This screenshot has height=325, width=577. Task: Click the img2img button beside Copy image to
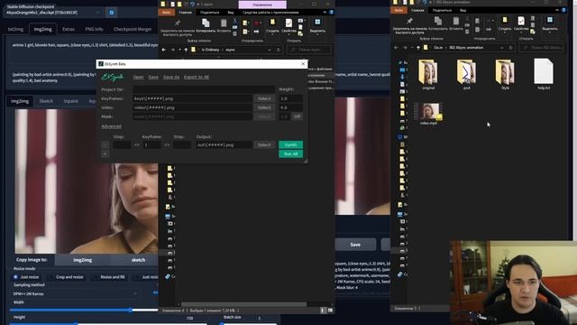pyautogui.click(x=82, y=260)
